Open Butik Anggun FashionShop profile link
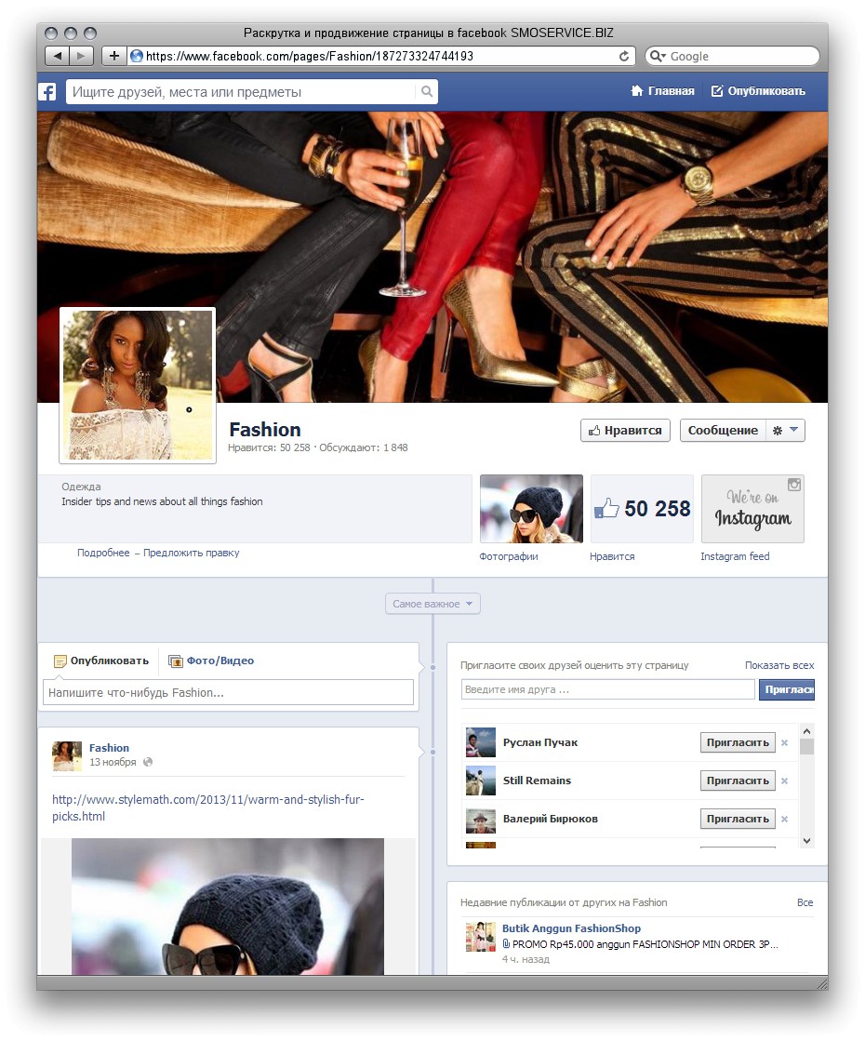 (x=572, y=928)
